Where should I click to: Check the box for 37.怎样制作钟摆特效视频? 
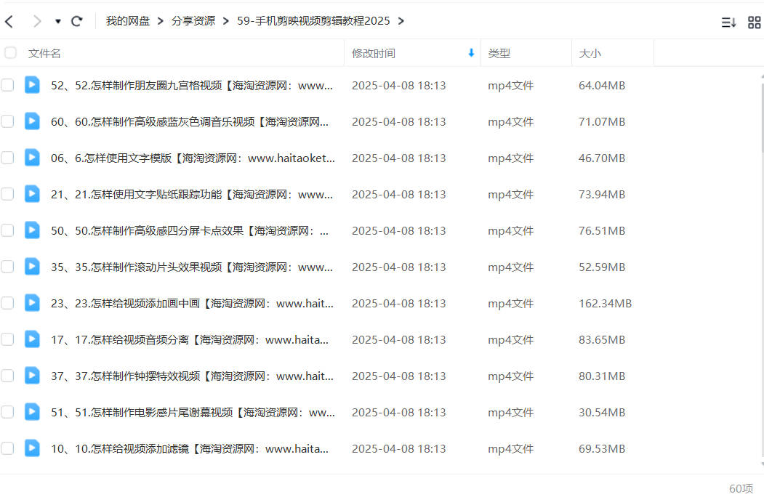tap(7, 376)
